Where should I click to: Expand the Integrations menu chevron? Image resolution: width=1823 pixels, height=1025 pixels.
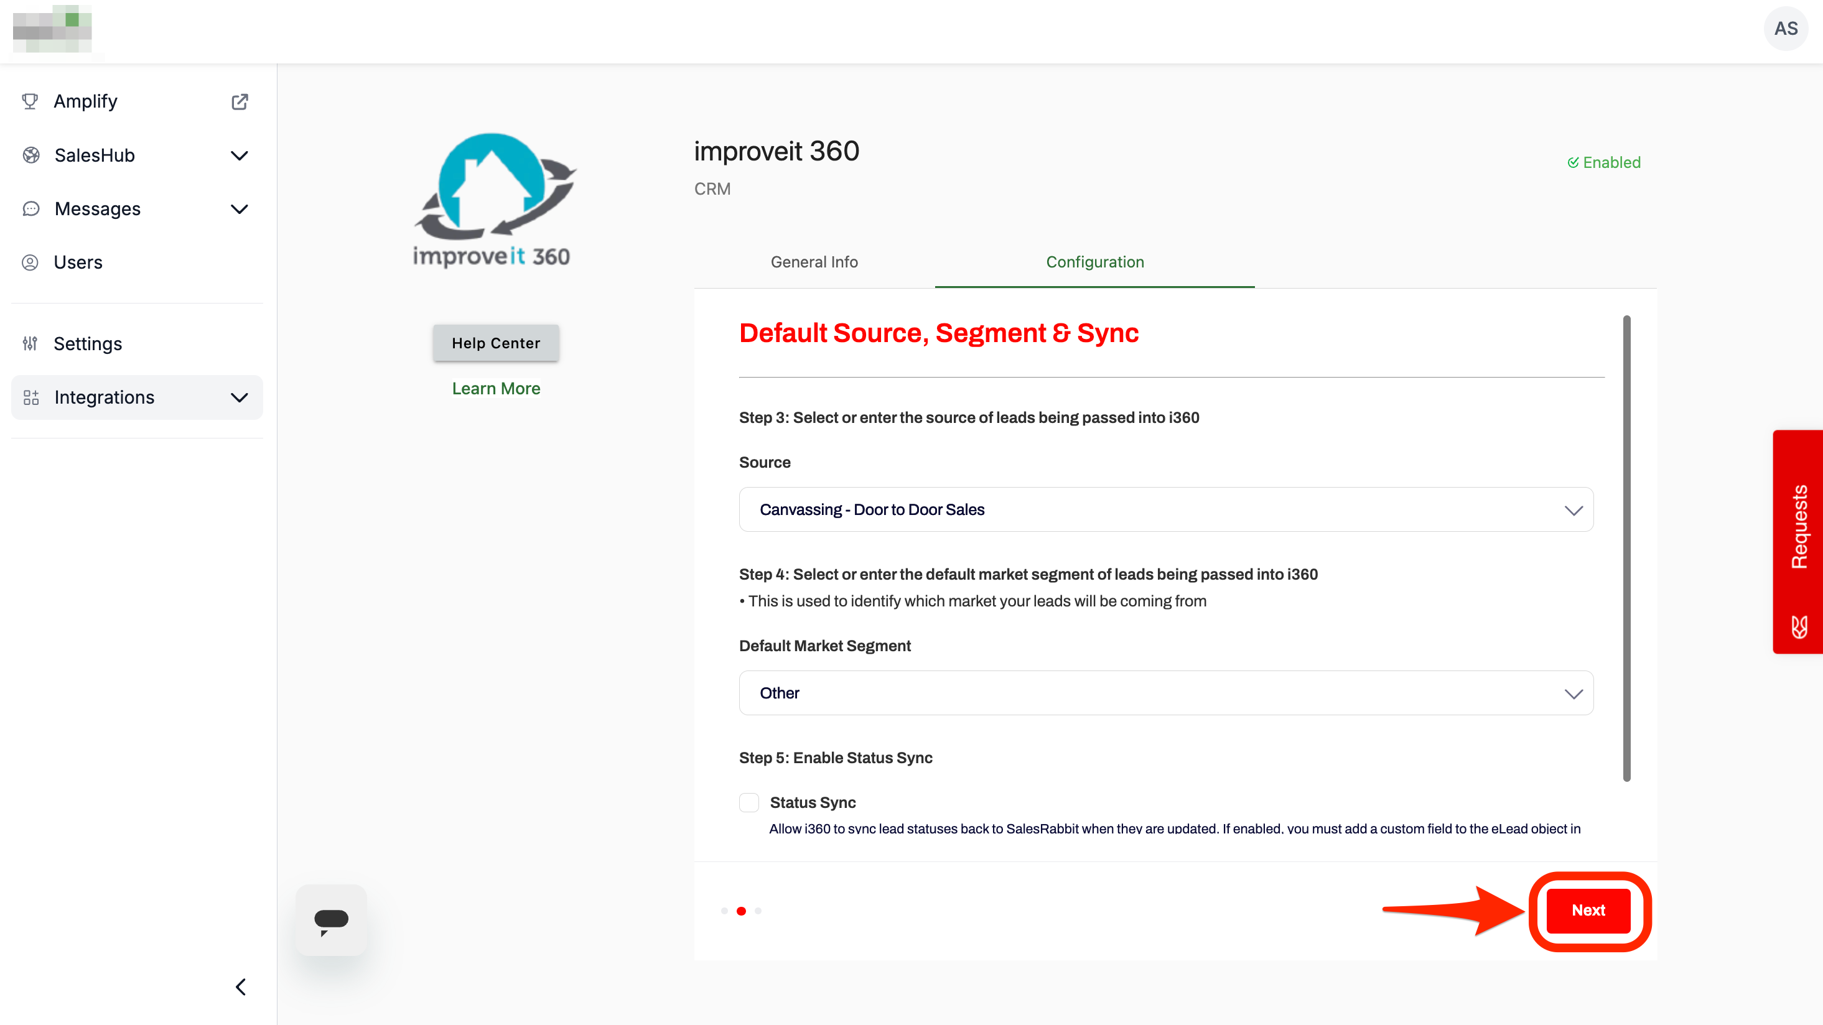[239, 397]
